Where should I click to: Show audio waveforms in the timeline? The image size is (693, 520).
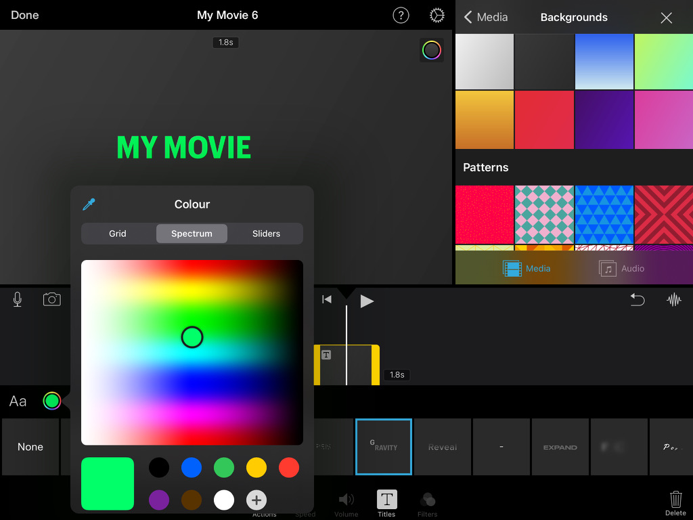(674, 300)
